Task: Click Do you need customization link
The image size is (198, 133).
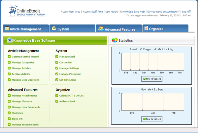Action: tap(163, 12)
